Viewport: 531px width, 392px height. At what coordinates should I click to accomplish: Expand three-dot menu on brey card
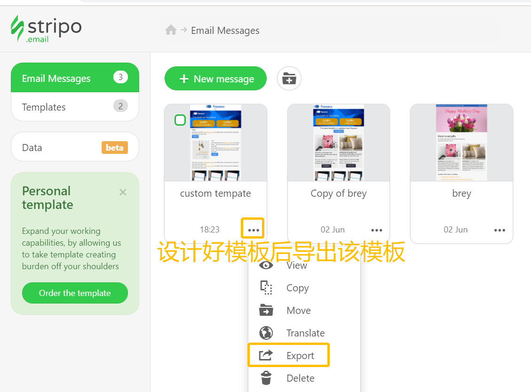tap(499, 230)
